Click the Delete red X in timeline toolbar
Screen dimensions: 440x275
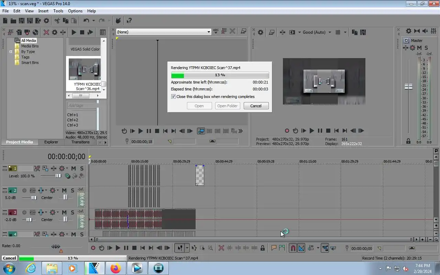221,248
